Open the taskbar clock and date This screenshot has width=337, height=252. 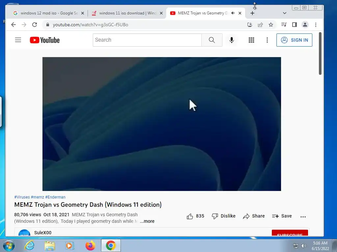[320, 246]
